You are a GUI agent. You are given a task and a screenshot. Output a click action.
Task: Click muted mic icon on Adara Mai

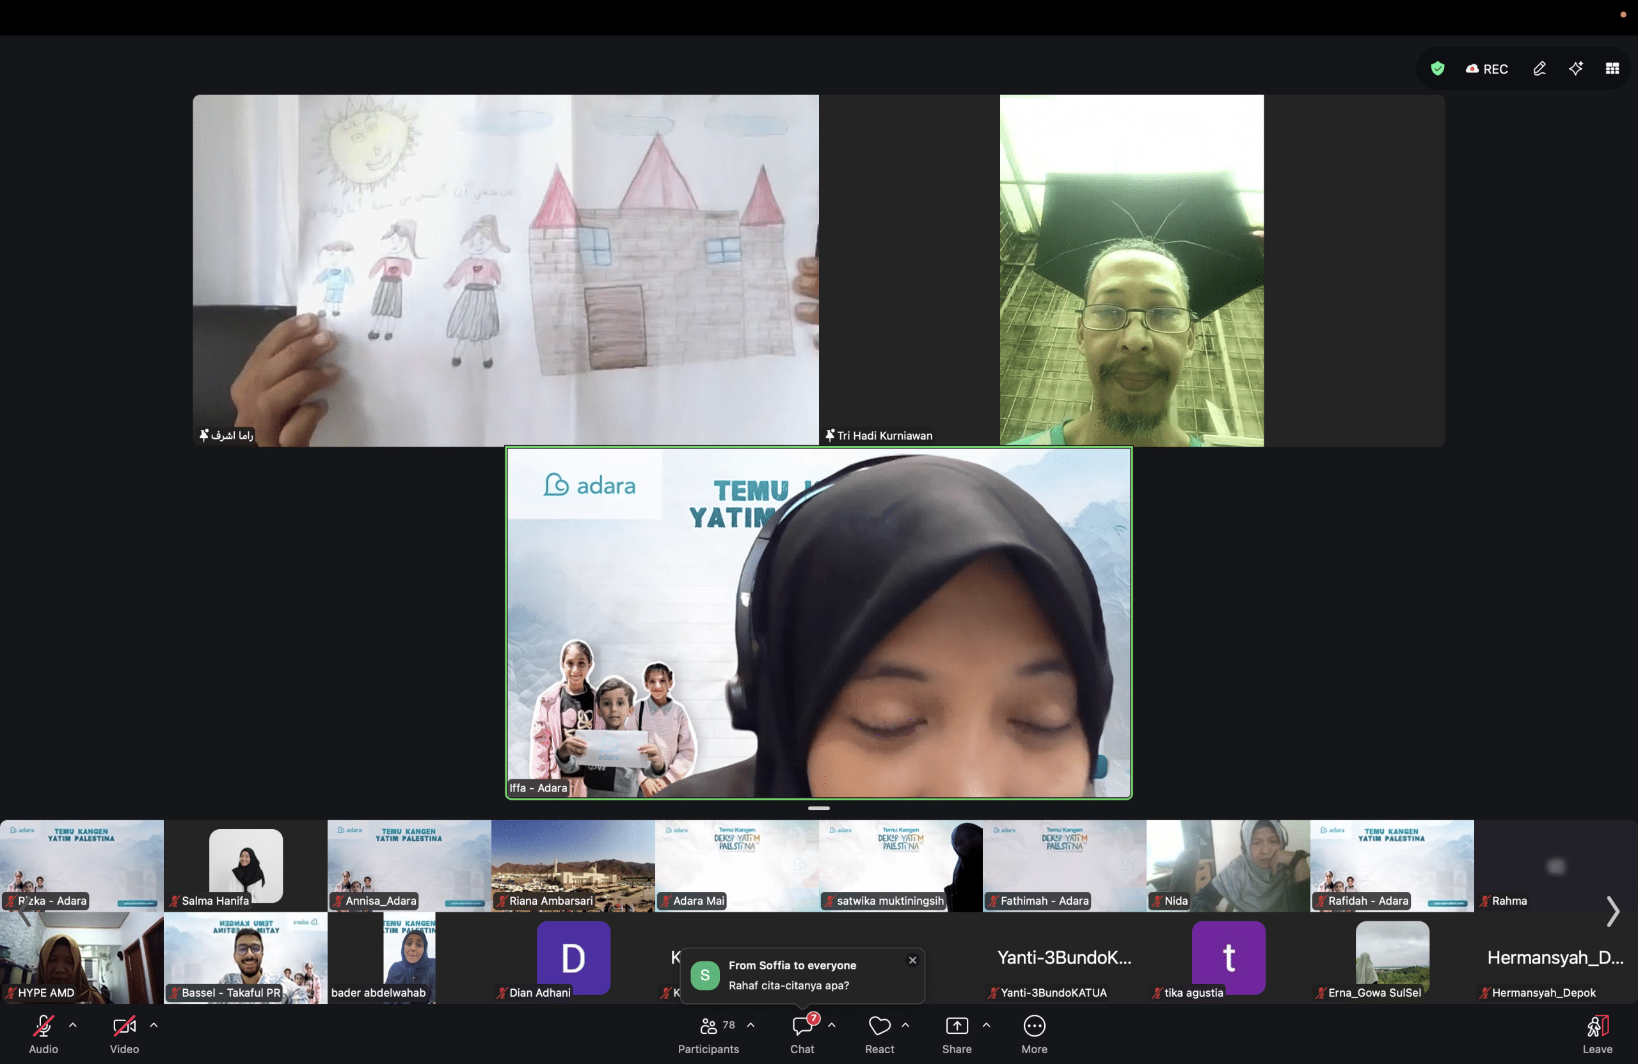click(x=666, y=901)
